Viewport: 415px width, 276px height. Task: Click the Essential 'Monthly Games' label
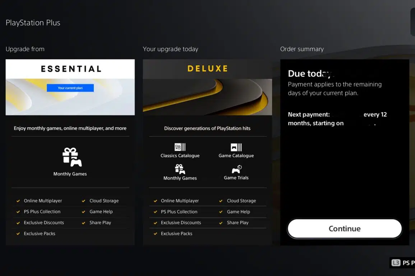coord(70,174)
